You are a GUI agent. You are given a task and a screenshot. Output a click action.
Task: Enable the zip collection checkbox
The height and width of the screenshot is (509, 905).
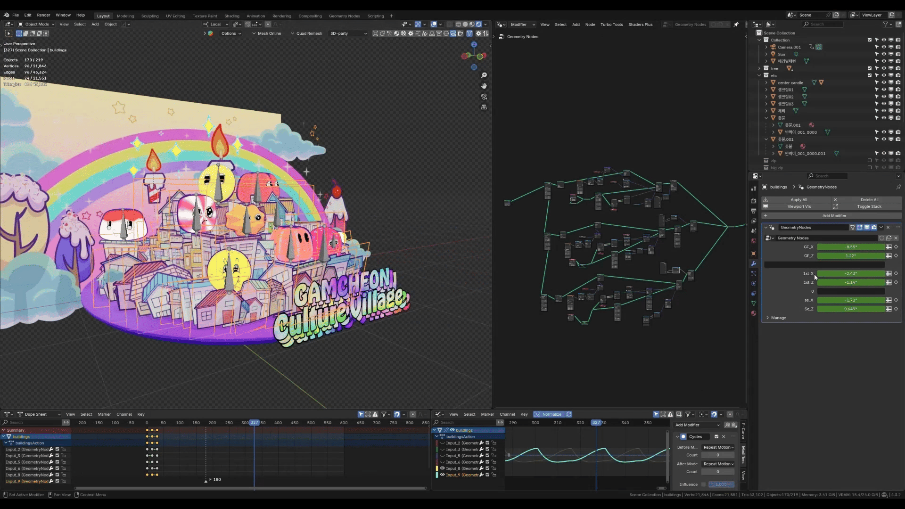870,161
